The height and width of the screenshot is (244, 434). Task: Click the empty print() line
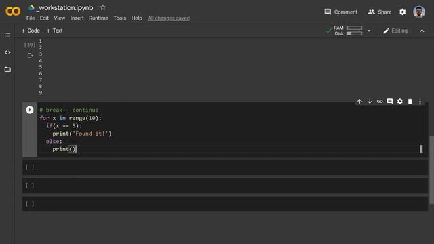[x=64, y=149]
